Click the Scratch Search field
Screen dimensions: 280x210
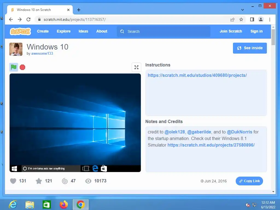(164, 31)
